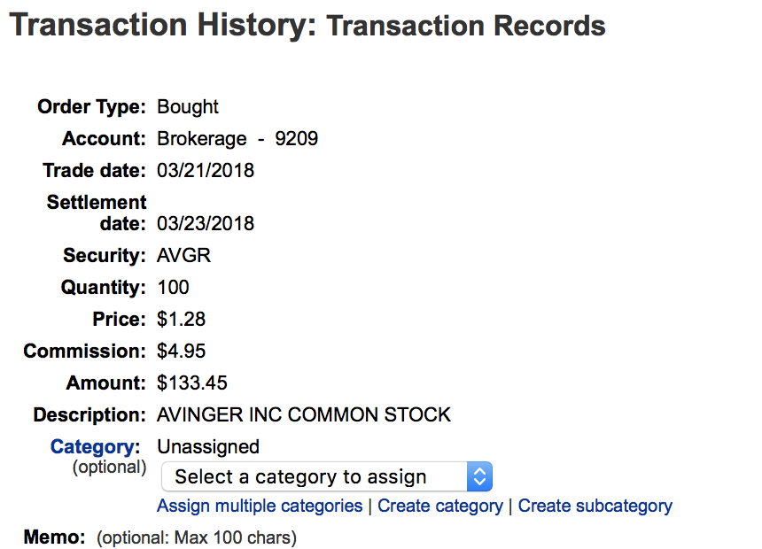This screenshot has height=549, width=762.
Task: Click the Memo optional Max 100 chars text
Action: pos(196,537)
